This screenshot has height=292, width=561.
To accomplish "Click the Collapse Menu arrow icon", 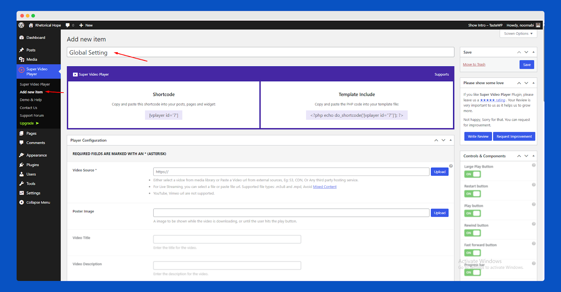I will point(22,203).
